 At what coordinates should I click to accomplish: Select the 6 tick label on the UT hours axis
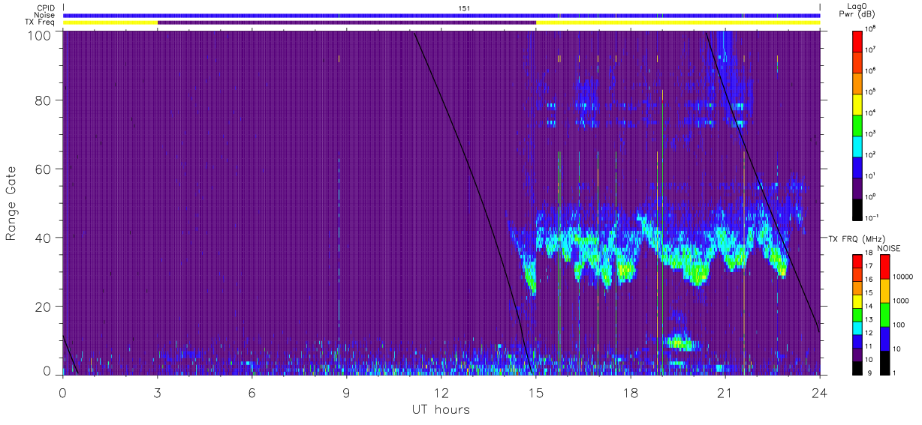coord(252,392)
